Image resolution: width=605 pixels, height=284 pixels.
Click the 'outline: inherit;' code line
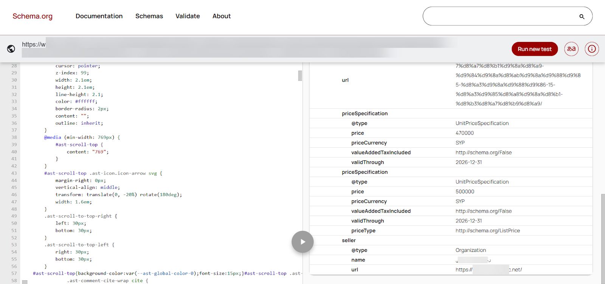[x=79, y=123]
